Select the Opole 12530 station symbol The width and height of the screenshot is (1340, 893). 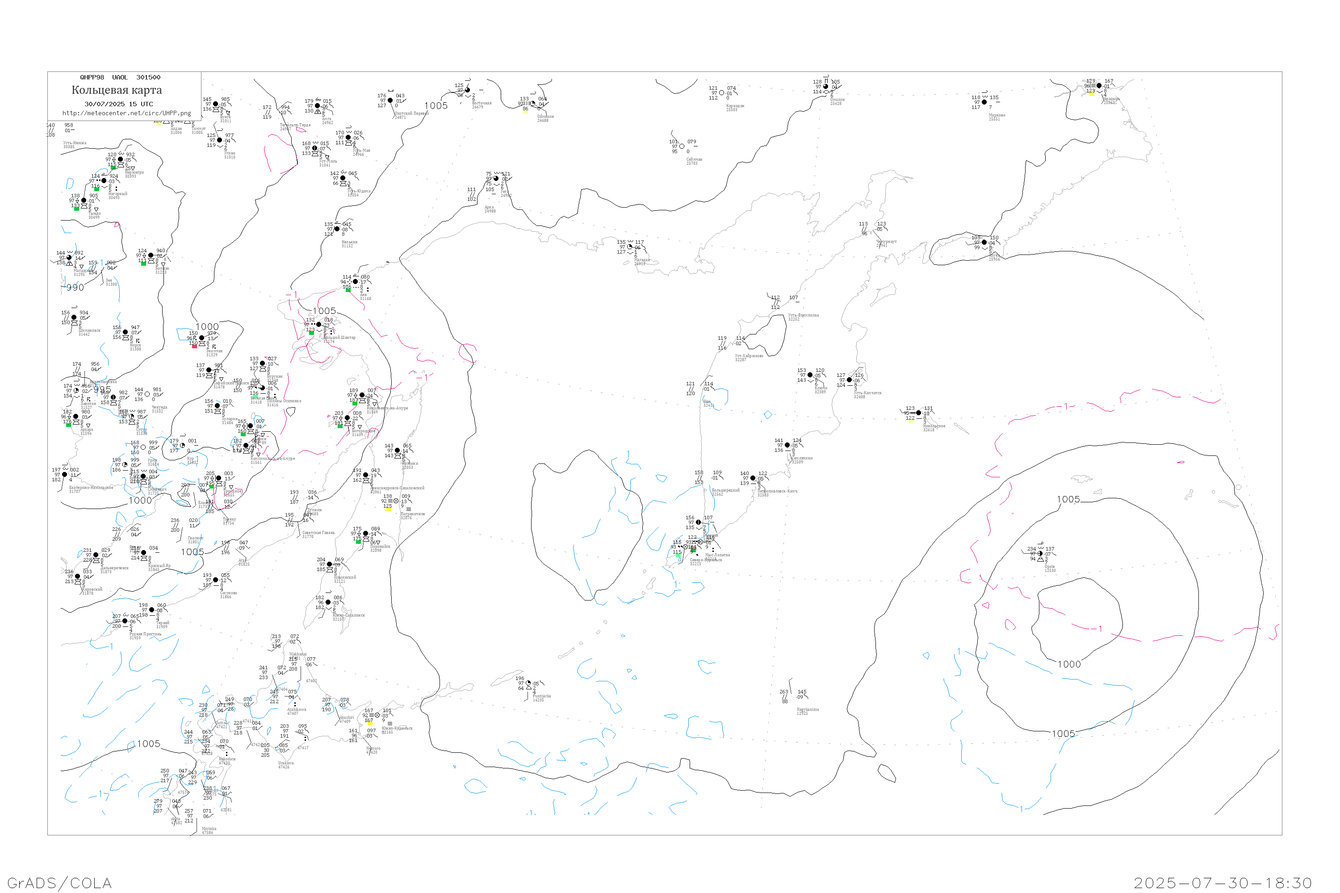coord(1040,554)
